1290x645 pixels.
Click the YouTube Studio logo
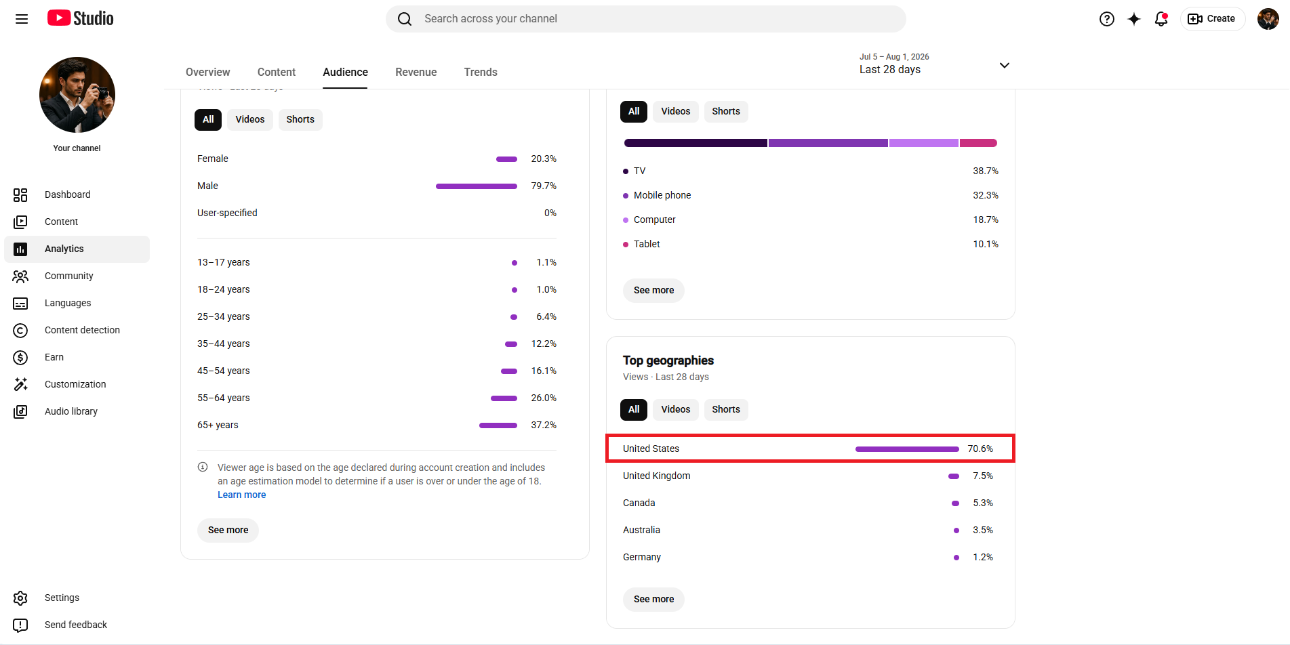click(x=81, y=18)
